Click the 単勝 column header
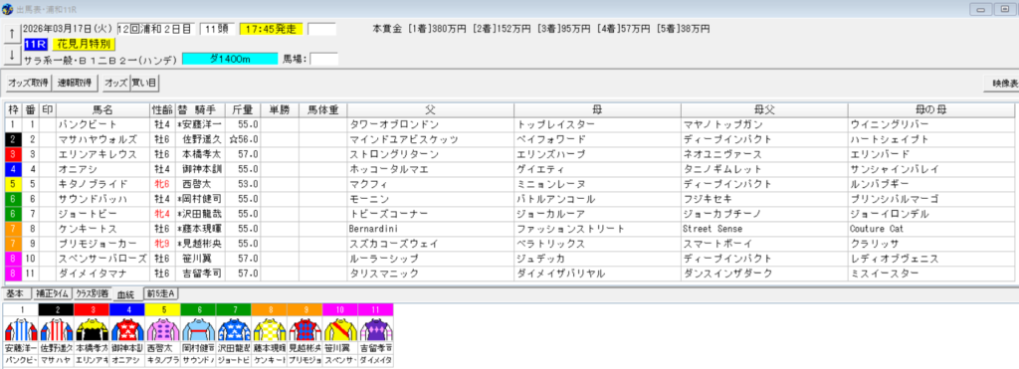This screenshot has height=369, width=1019. click(280, 109)
